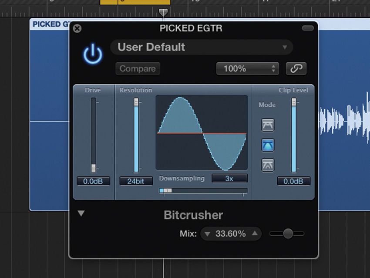
Task: Select the Clipped mode icon under Mode
Action: [x=268, y=145]
